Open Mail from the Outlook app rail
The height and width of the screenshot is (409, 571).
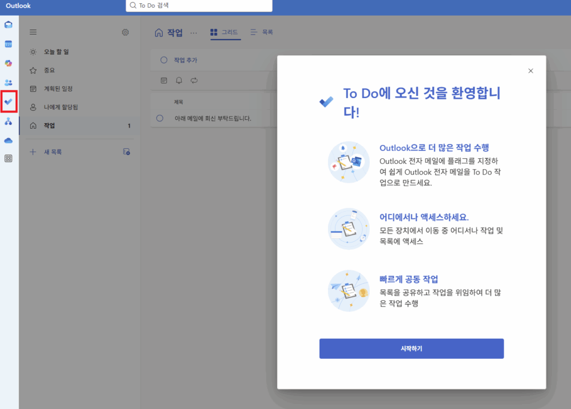(8, 25)
